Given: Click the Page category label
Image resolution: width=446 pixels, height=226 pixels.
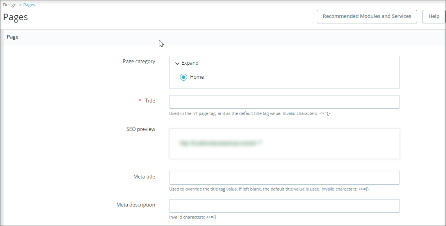Looking at the screenshot, I should click(139, 62).
